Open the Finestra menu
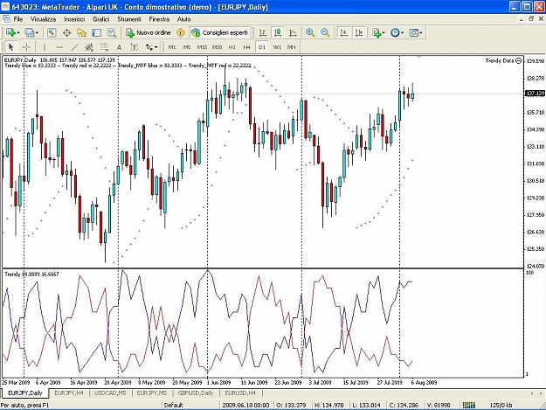Screen dimensions: 546x410 (x=159, y=19)
